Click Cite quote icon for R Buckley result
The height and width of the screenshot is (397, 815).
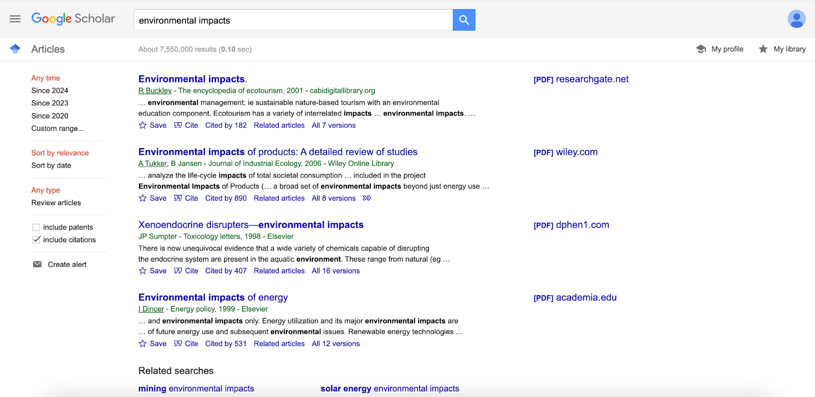click(178, 125)
